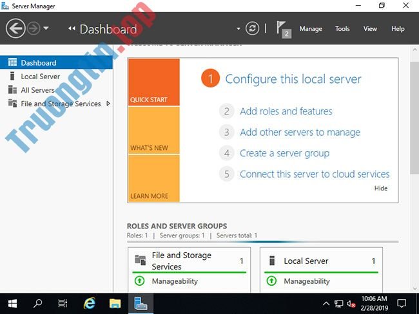Click the 'Servers total: 1' text
This screenshot has height=314, width=419.
click(237, 235)
